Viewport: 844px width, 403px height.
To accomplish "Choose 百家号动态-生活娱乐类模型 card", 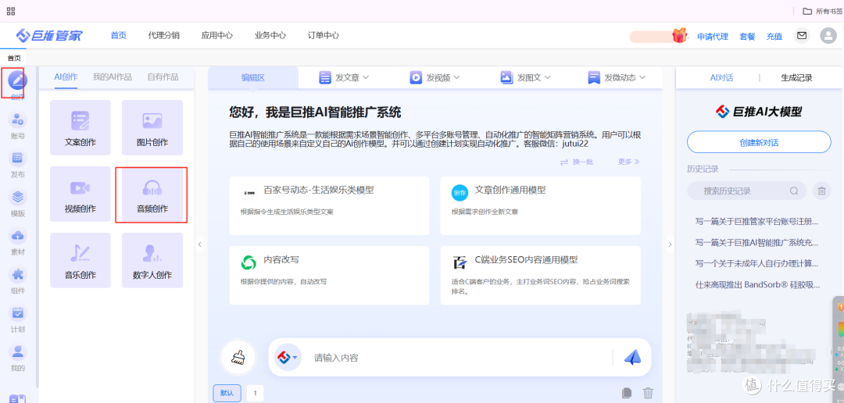I will (330, 205).
